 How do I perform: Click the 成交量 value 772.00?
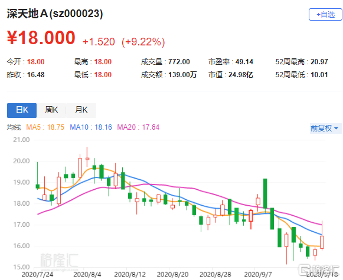179,62
